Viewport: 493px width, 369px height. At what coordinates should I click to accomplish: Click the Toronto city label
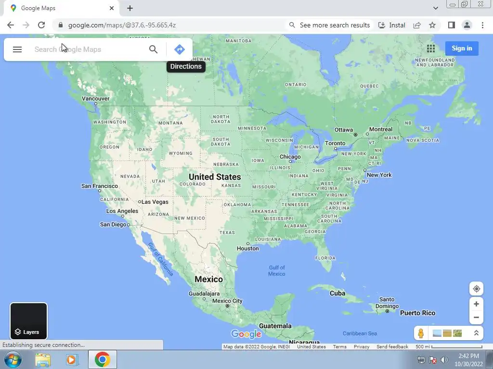click(x=335, y=143)
